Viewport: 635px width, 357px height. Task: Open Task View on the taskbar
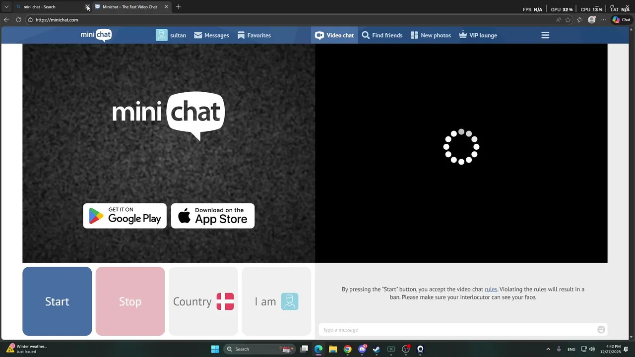click(304, 349)
